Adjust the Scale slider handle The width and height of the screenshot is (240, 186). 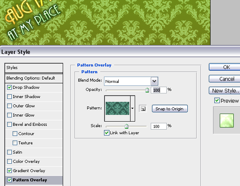pyautogui.click(x=126, y=126)
